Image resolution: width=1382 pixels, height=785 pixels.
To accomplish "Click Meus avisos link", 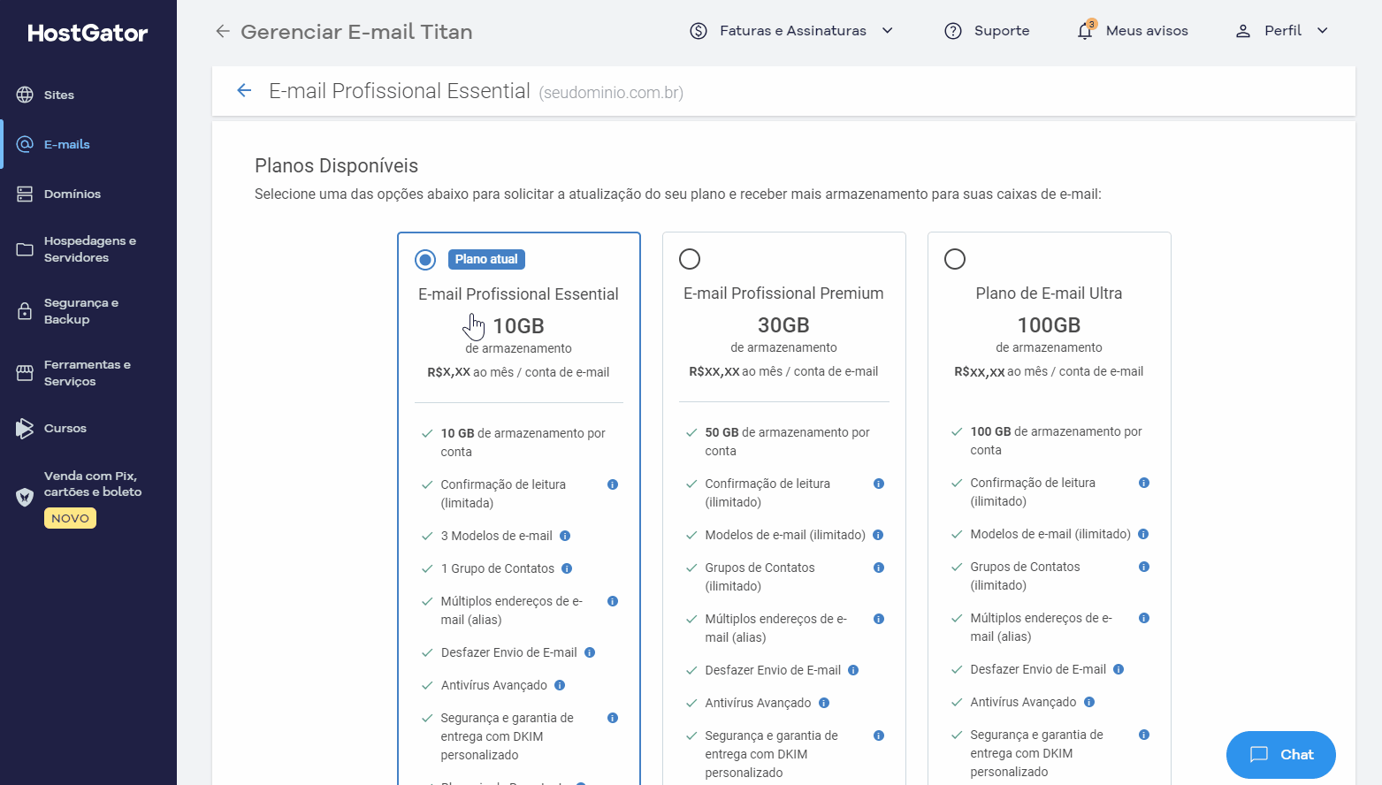I will point(1147,31).
